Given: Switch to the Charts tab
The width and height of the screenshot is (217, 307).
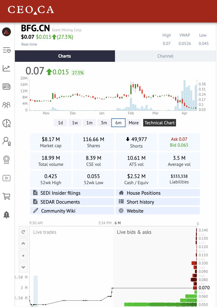Looking at the screenshot, I should [x=65, y=56].
